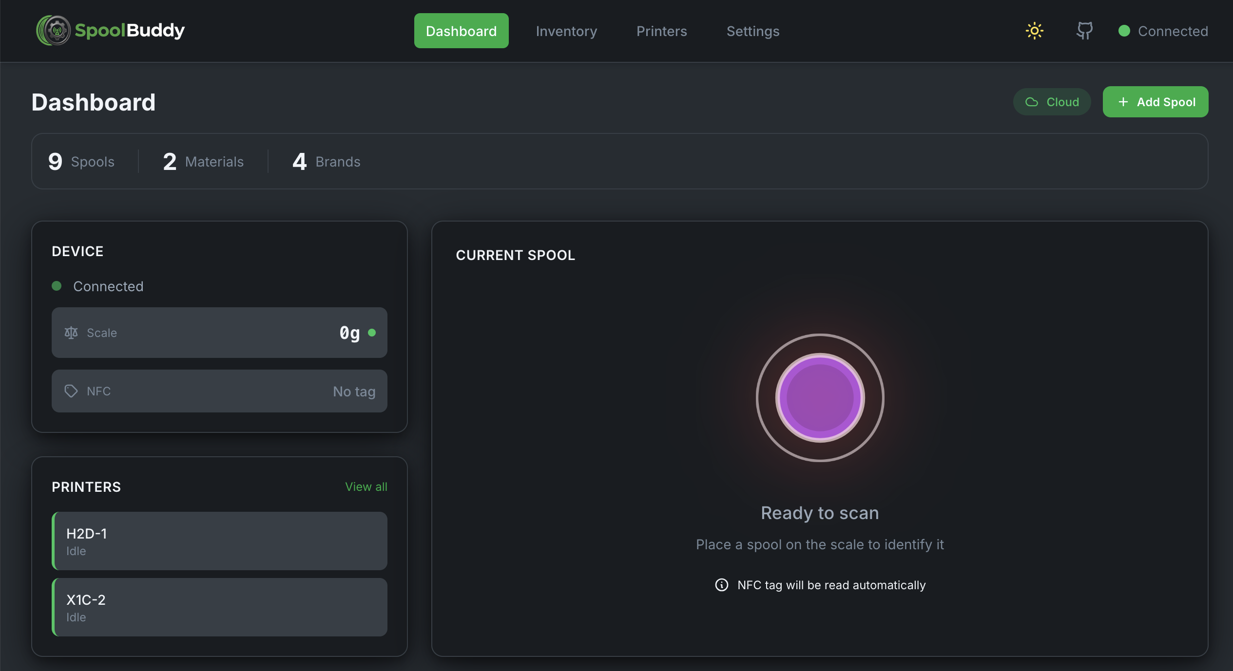1233x671 pixels.
Task: Open the GitHub repository icon
Action: tap(1084, 31)
